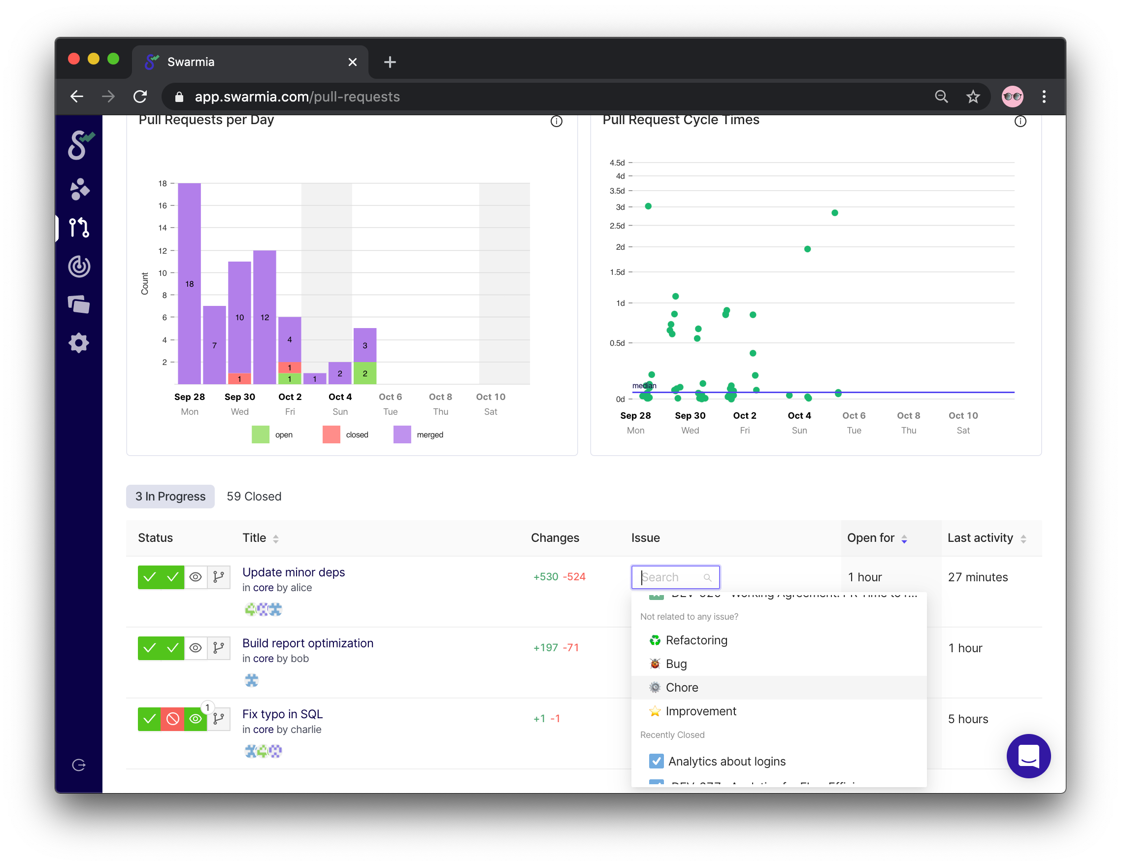1121x866 pixels.
Task: Click the Swarmia logo in sidebar
Action: (x=80, y=145)
